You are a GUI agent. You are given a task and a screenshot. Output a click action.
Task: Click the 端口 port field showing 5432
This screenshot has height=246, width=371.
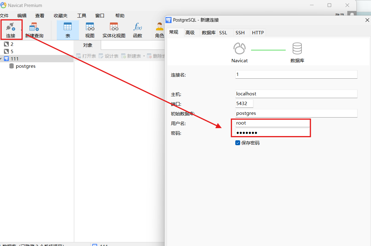pyautogui.click(x=244, y=104)
